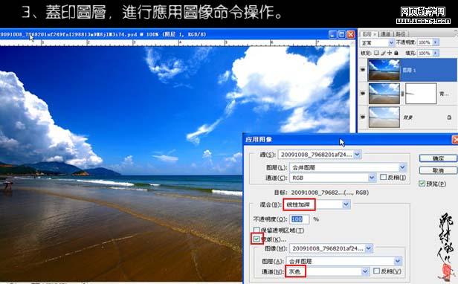This screenshot has width=458, height=284.
Task: Click the layer fill 100% field
Action: pyautogui.click(x=425, y=54)
